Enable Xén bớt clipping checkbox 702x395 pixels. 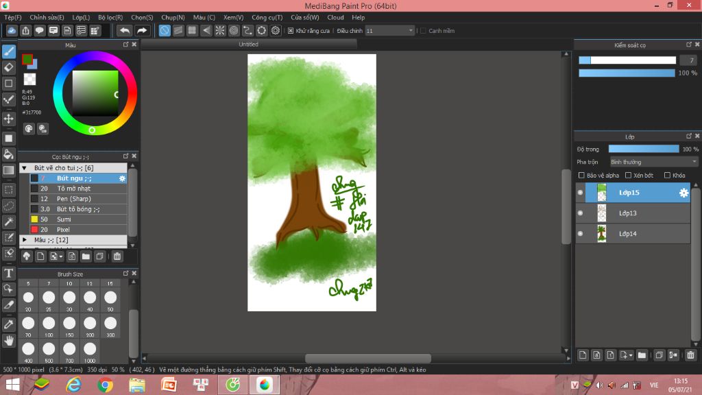(628, 175)
